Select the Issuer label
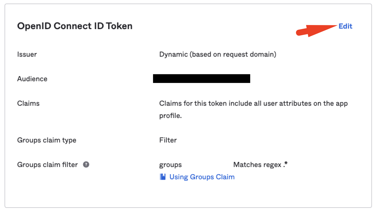Screen dimensions: 375x214 [x=27, y=54]
